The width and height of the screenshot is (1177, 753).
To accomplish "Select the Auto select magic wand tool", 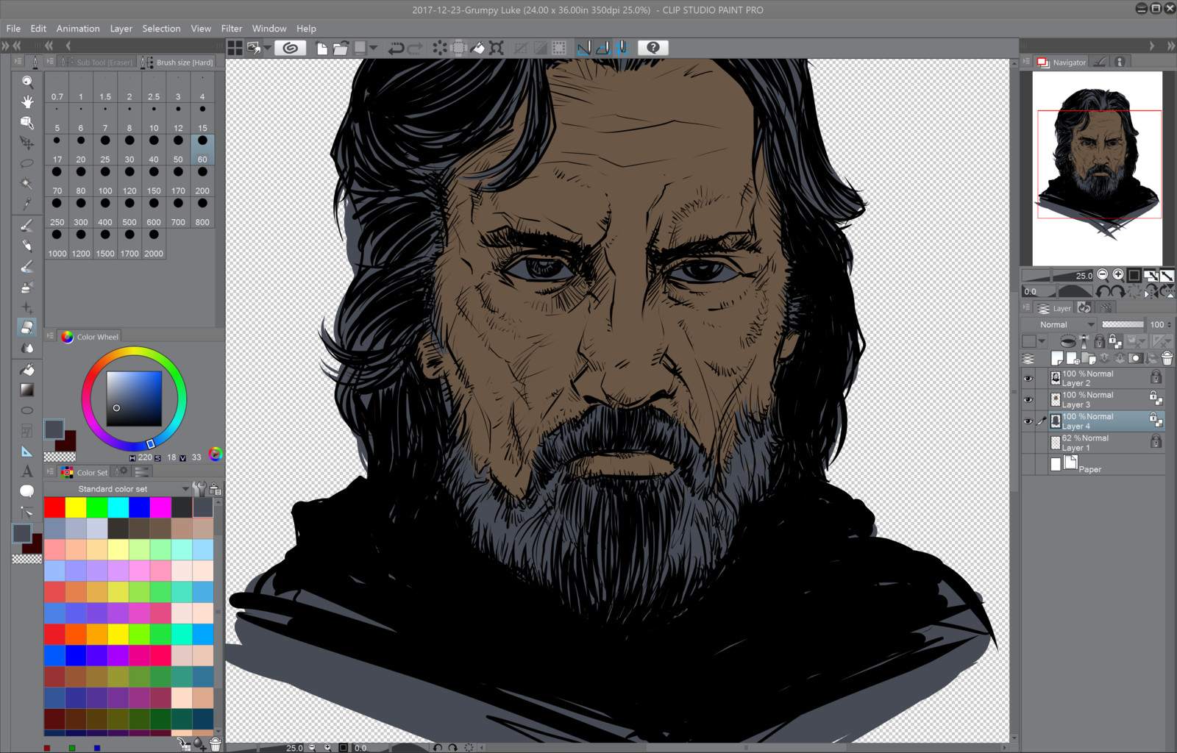I will 27,184.
